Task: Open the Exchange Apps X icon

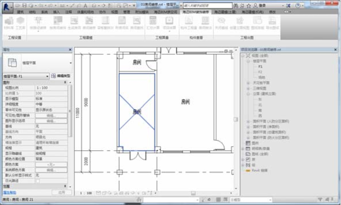Action: click(x=288, y=6)
